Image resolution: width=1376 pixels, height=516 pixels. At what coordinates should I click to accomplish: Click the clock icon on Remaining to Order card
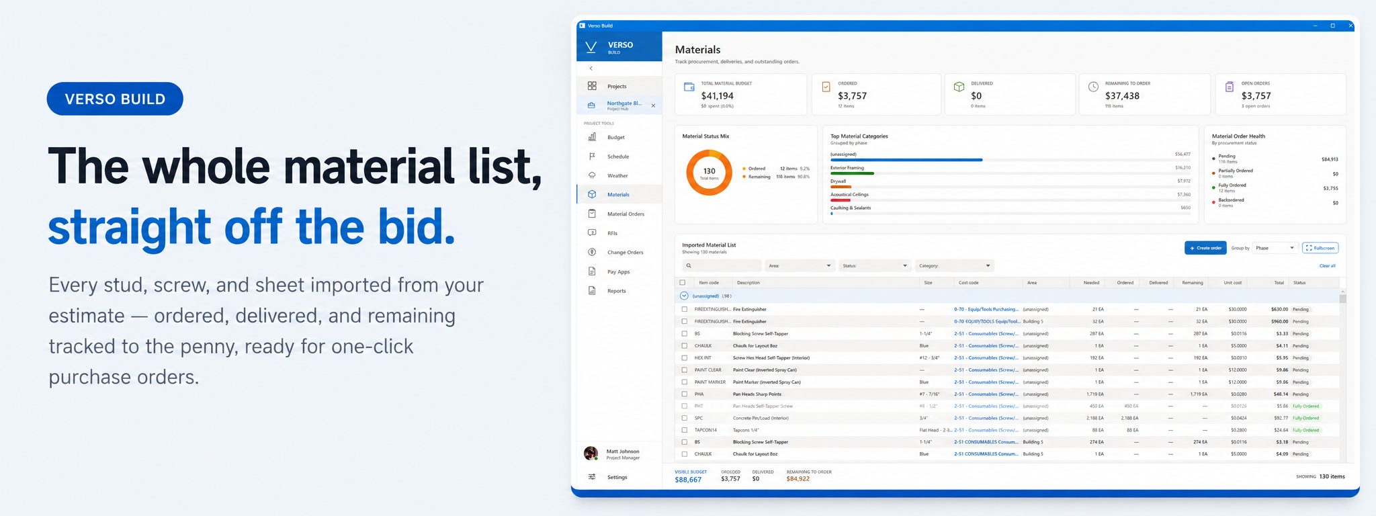click(x=1093, y=87)
